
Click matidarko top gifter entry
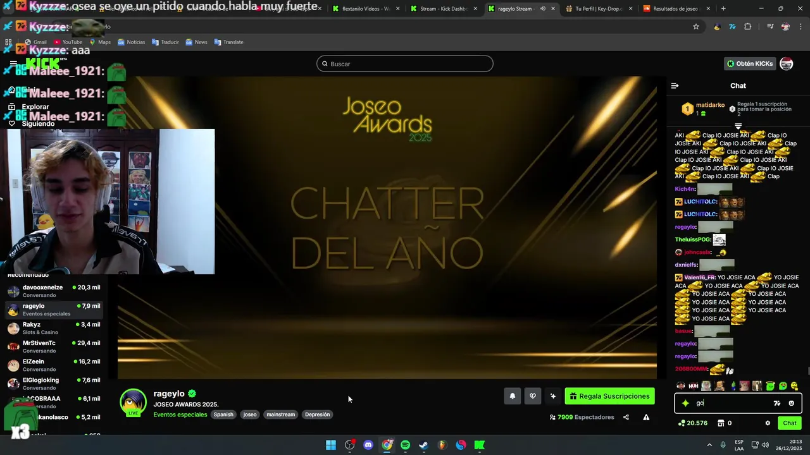point(702,109)
